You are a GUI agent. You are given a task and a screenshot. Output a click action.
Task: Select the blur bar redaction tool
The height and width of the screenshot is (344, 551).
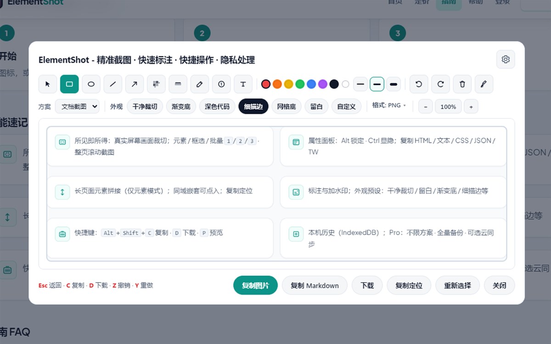click(x=178, y=84)
